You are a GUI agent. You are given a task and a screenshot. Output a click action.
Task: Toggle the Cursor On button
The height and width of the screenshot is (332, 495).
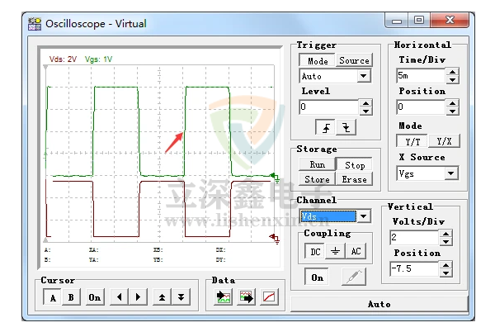[x=95, y=297]
